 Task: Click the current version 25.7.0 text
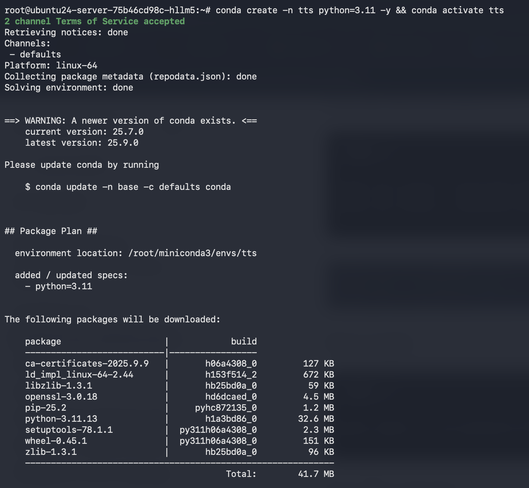[84, 132]
